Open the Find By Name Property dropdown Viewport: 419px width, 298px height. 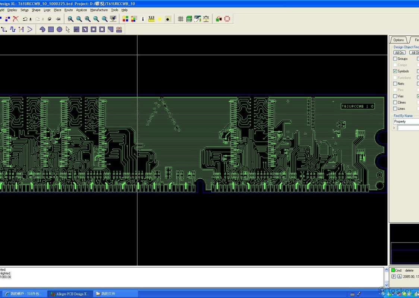point(406,121)
